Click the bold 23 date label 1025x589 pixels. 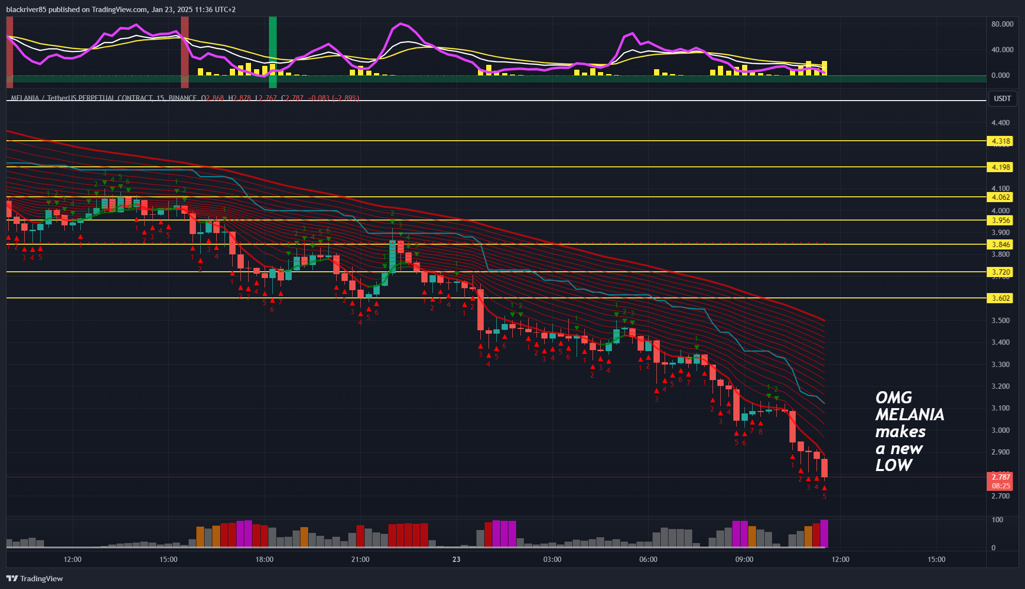(x=456, y=560)
